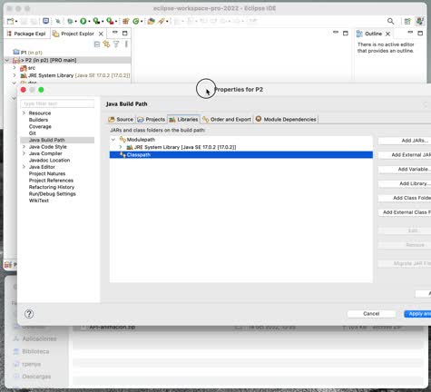Toggle Link with Editor in Project Explorer

[106, 44]
